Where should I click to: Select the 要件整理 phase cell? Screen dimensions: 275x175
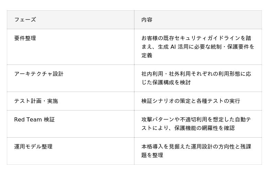point(25,38)
